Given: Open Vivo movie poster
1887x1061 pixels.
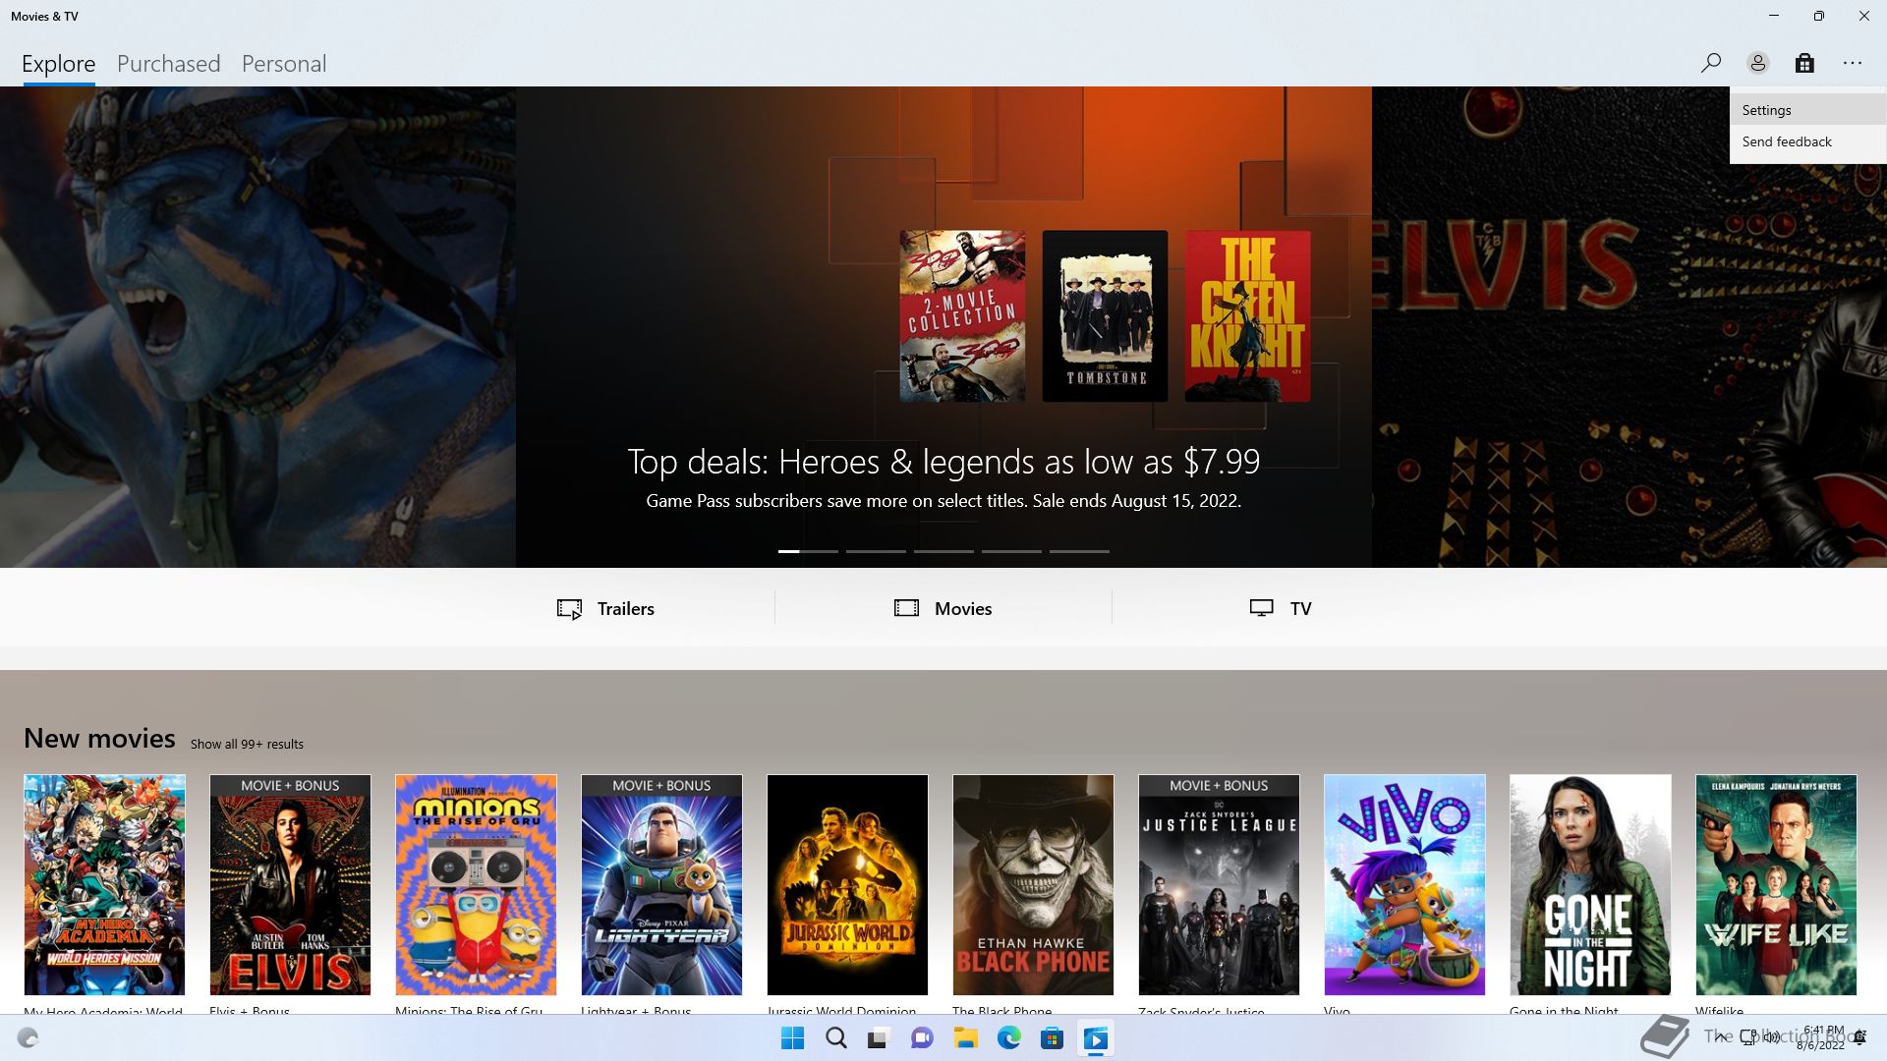Looking at the screenshot, I should (1404, 885).
